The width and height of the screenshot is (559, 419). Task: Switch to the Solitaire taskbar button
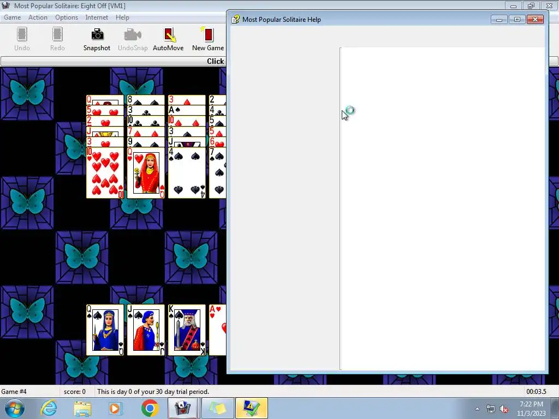click(x=183, y=408)
